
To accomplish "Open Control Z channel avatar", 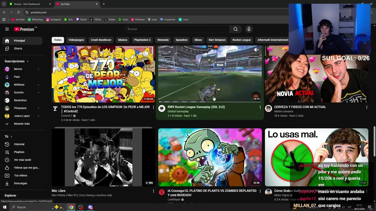I will (55, 108).
